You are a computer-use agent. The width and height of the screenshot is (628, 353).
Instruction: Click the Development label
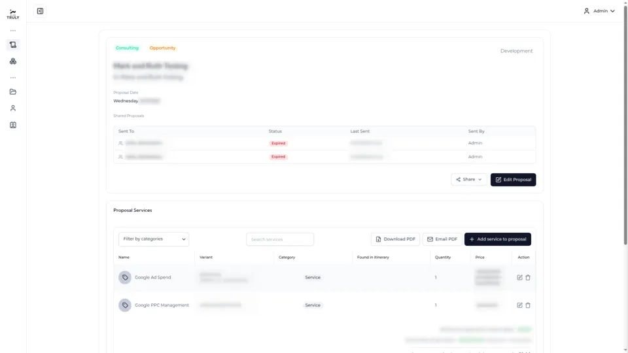pyautogui.click(x=516, y=51)
